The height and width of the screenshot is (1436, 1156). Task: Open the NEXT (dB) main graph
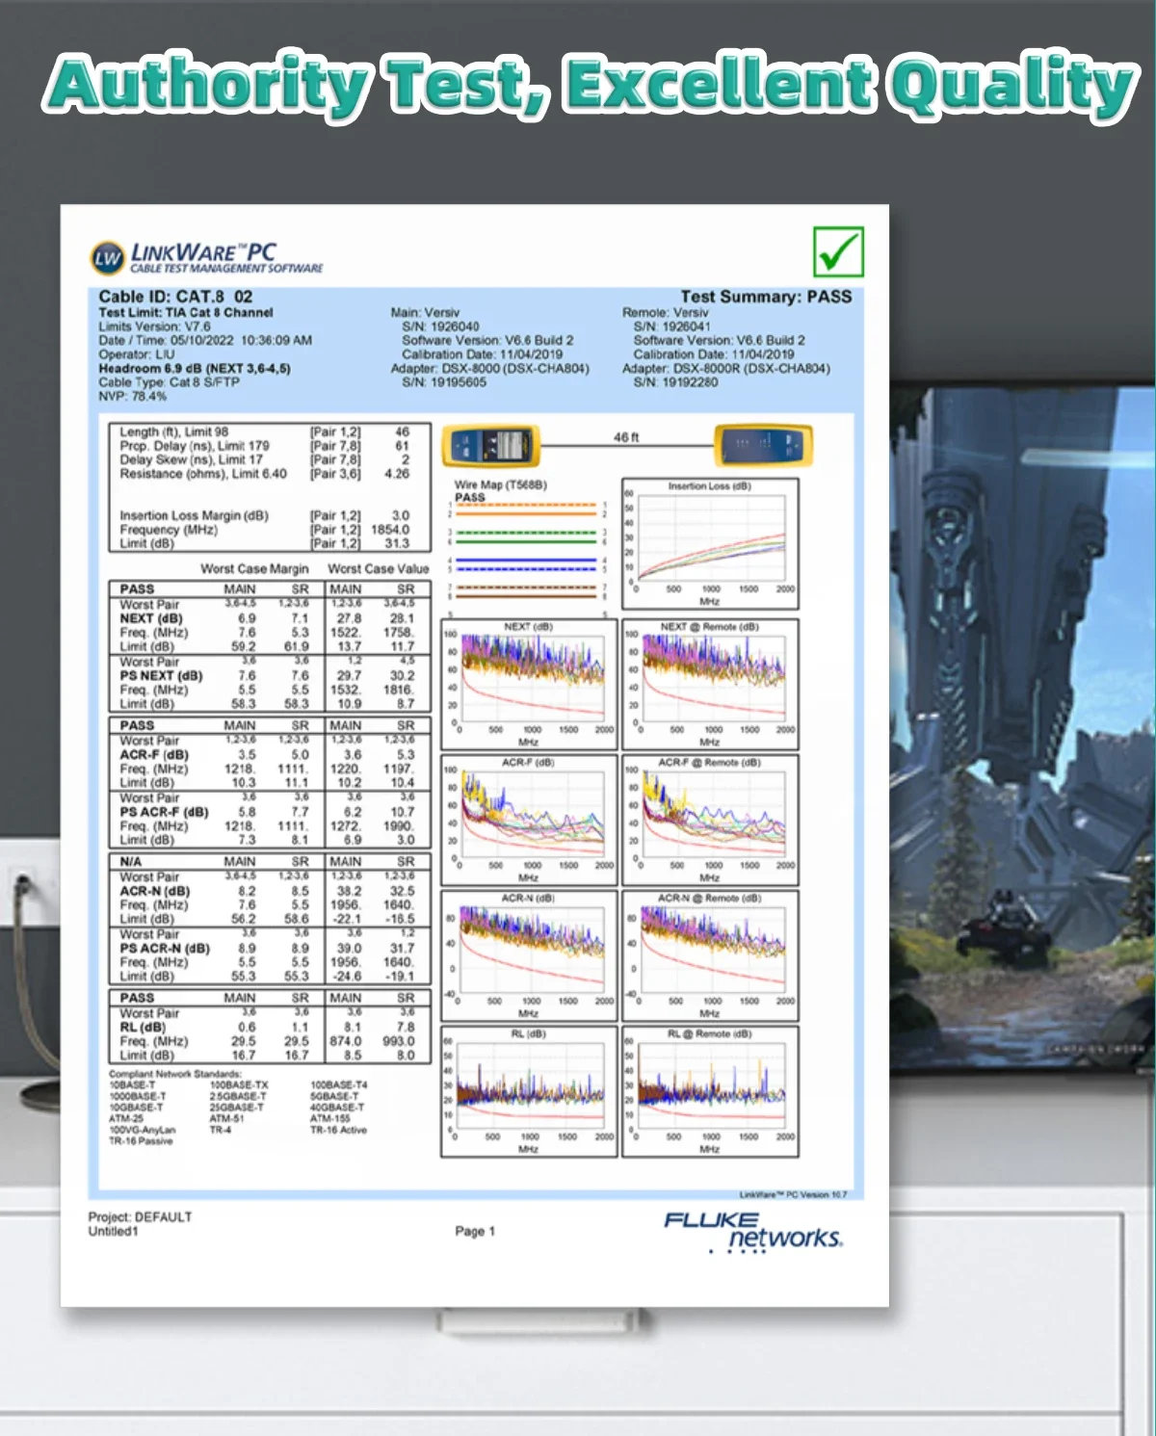point(529,684)
